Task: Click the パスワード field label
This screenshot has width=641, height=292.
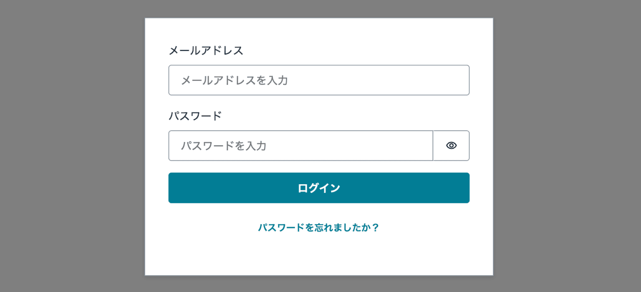Action: pos(195,115)
